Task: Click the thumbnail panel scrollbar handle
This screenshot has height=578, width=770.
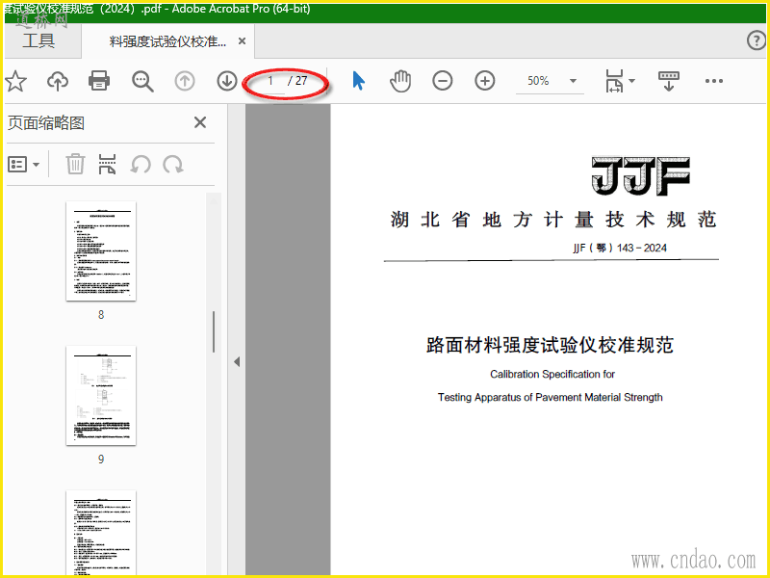Action: coord(214,331)
